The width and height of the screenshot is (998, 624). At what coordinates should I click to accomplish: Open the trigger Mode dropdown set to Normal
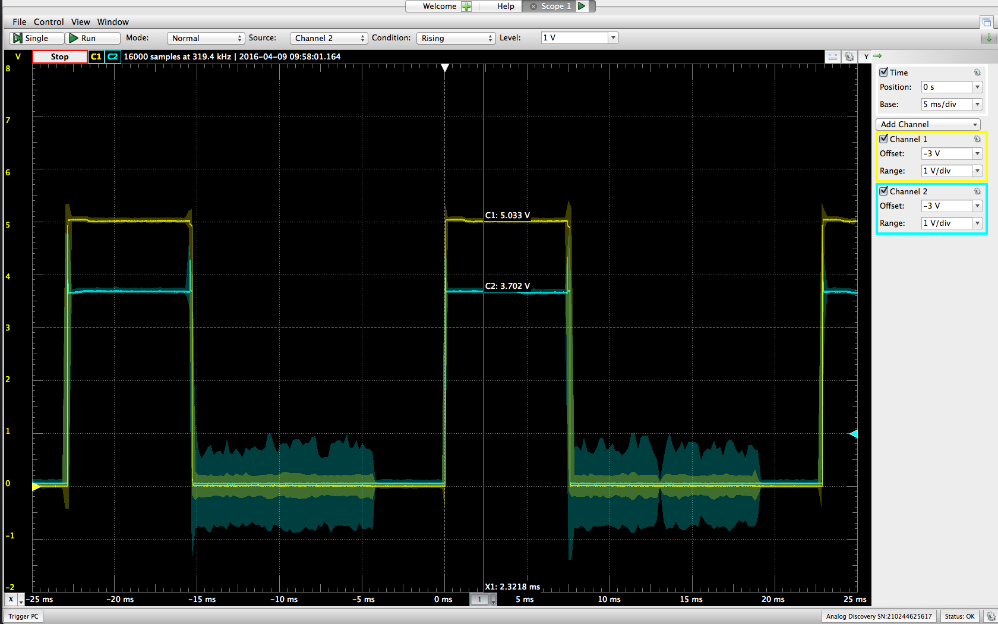[x=206, y=38]
